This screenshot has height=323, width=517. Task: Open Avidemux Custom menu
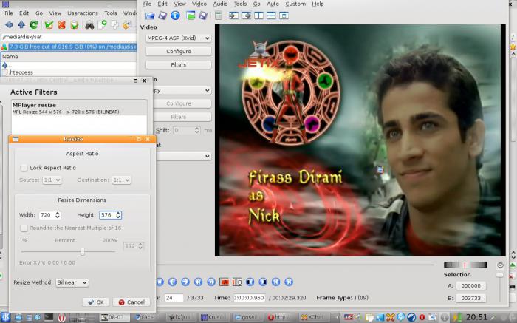[295, 4]
